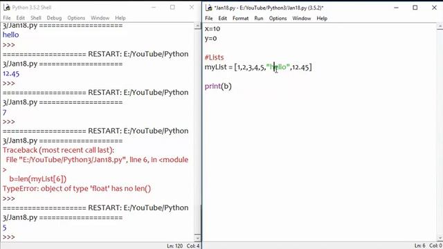
Task: Open Window menu in Jan18.py editor
Action: (302, 19)
